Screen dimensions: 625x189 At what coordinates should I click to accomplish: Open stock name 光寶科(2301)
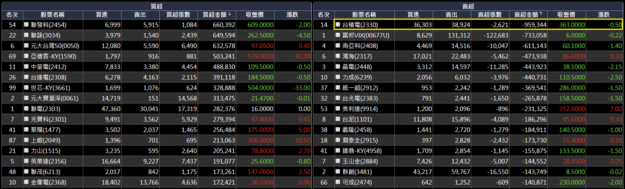tap(49, 119)
